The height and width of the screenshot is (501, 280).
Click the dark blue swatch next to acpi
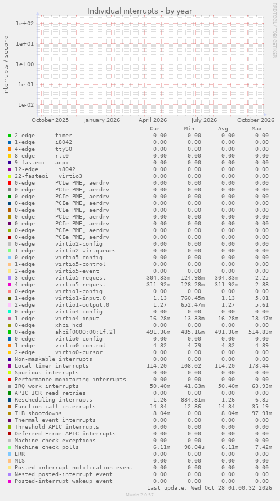click(10, 163)
